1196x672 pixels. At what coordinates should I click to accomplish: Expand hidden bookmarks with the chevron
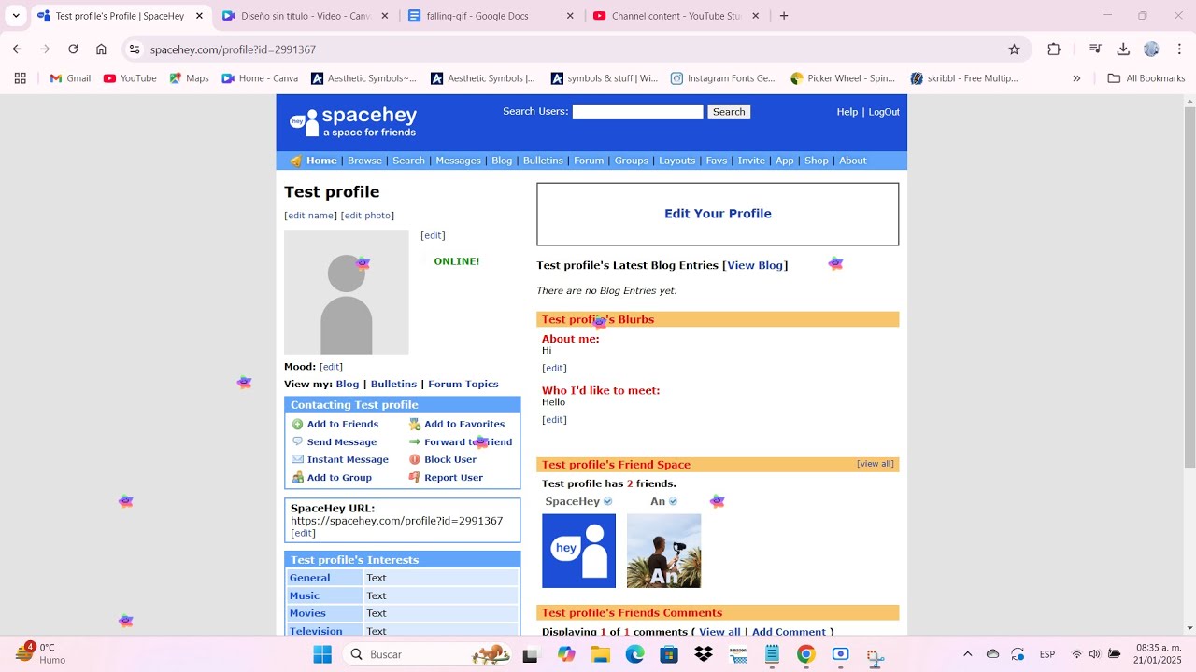[1076, 78]
